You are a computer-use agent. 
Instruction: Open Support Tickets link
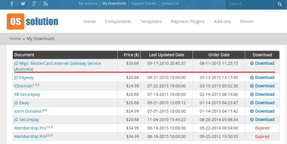click(x=144, y=3)
